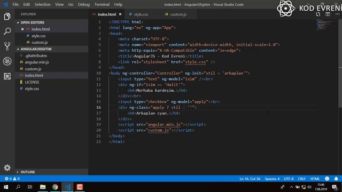Screen dimensions: 342x192
Task: Click the errors and warnings status indicator
Action: pyautogui.click(x=12, y=179)
